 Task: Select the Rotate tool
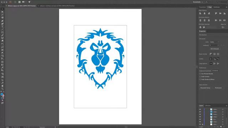pos(2,44)
